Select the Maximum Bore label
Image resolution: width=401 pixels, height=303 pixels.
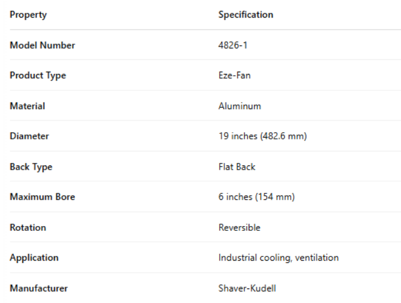pos(42,197)
